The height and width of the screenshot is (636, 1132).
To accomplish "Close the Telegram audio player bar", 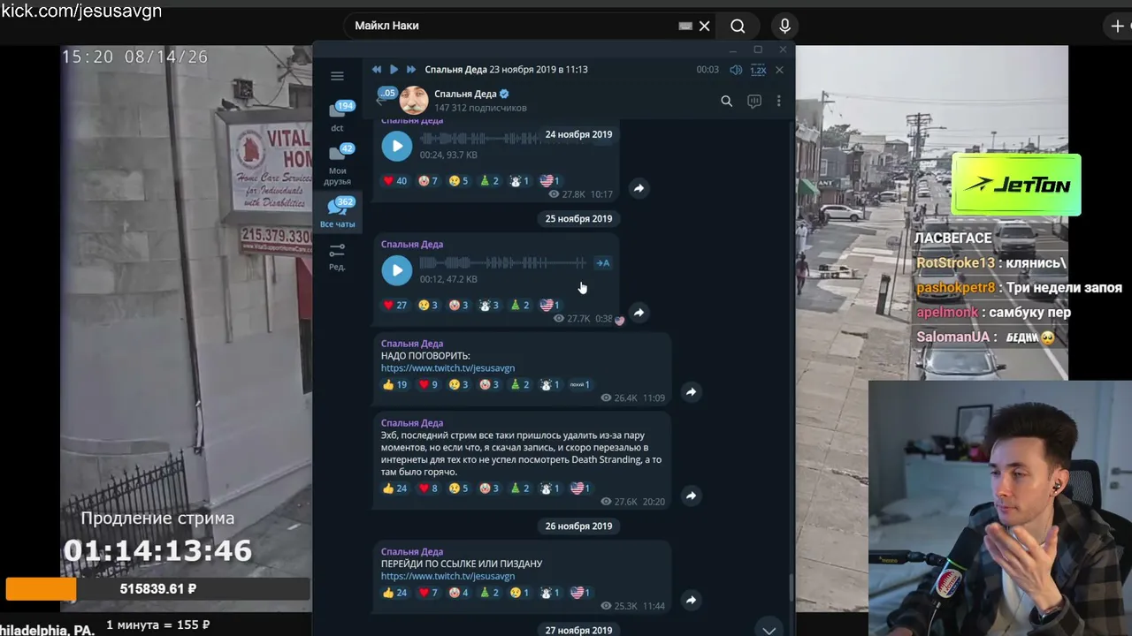I will tap(779, 70).
